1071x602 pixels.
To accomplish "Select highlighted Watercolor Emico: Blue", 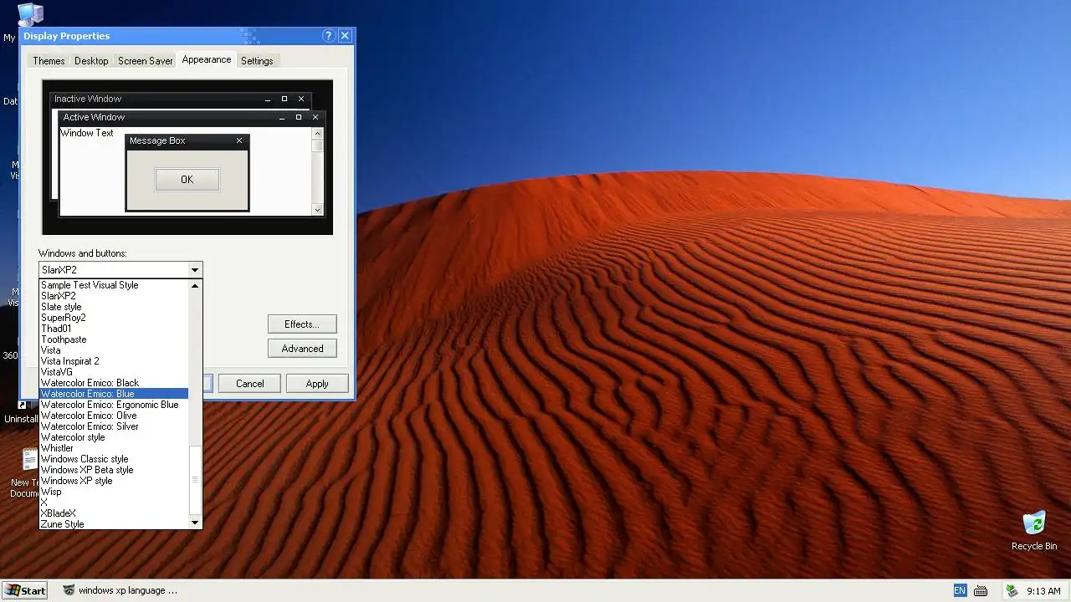I will [x=114, y=394].
